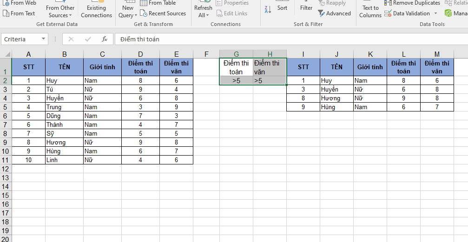
Task: Click cell B7 containing Thành
Action: pyautogui.click(x=65, y=124)
